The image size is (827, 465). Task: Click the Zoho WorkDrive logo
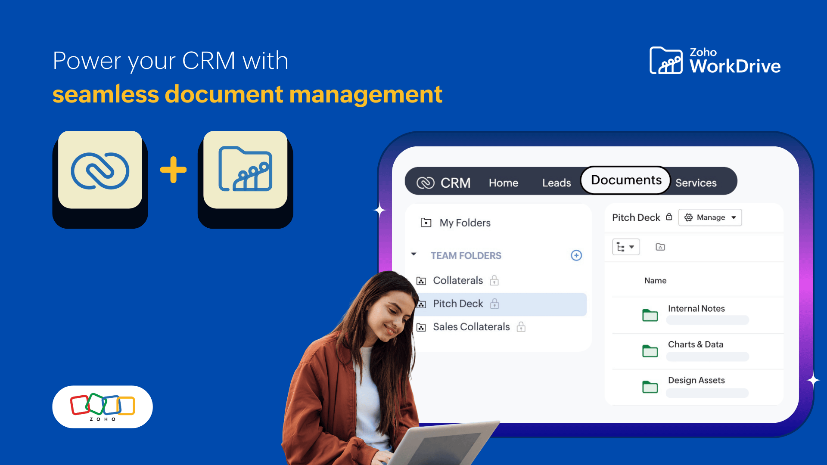[715, 61]
